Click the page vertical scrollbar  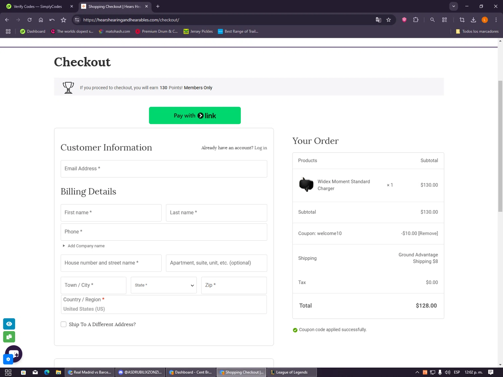pos(500,146)
